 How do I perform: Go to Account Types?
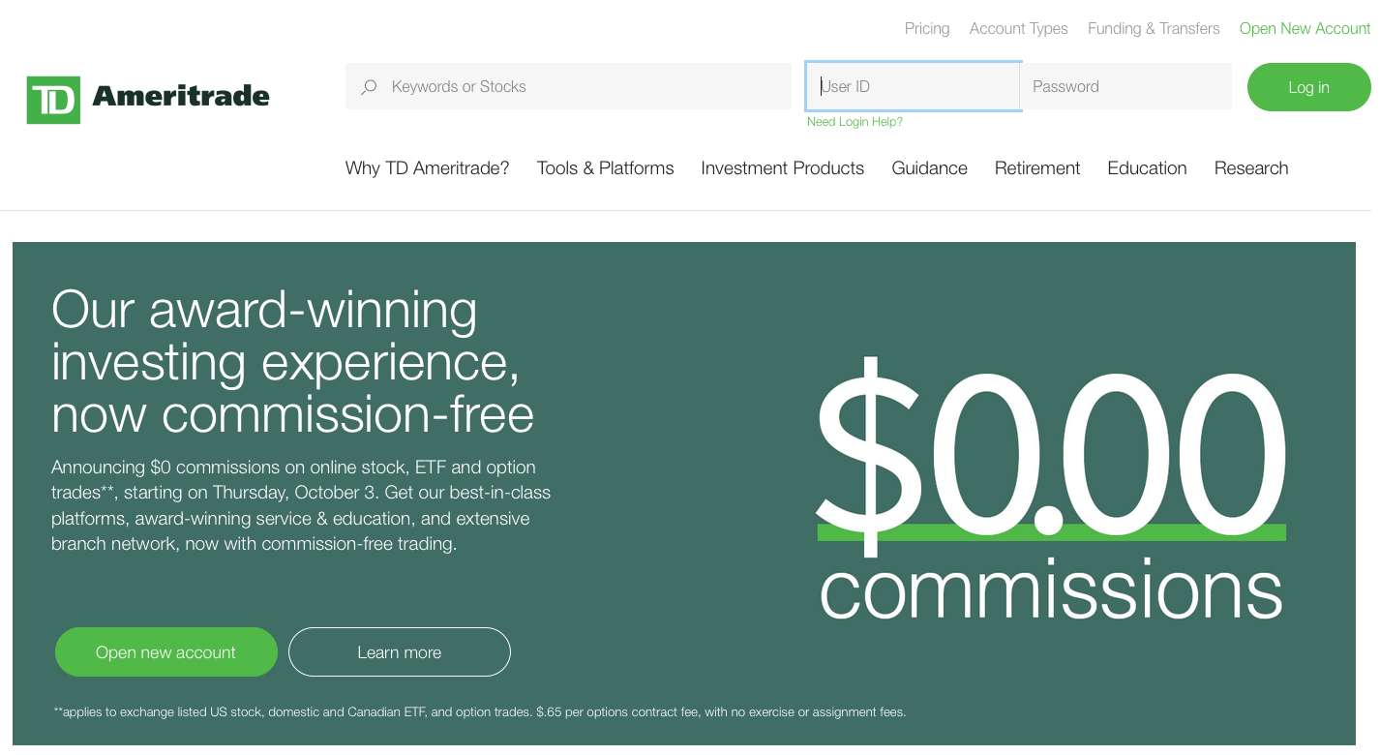click(x=1018, y=29)
